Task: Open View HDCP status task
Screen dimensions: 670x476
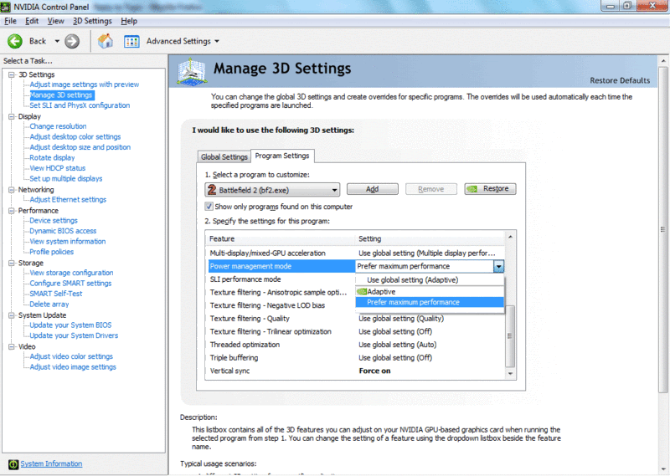Action: pos(58,168)
